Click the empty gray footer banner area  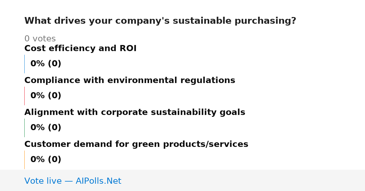243,180
